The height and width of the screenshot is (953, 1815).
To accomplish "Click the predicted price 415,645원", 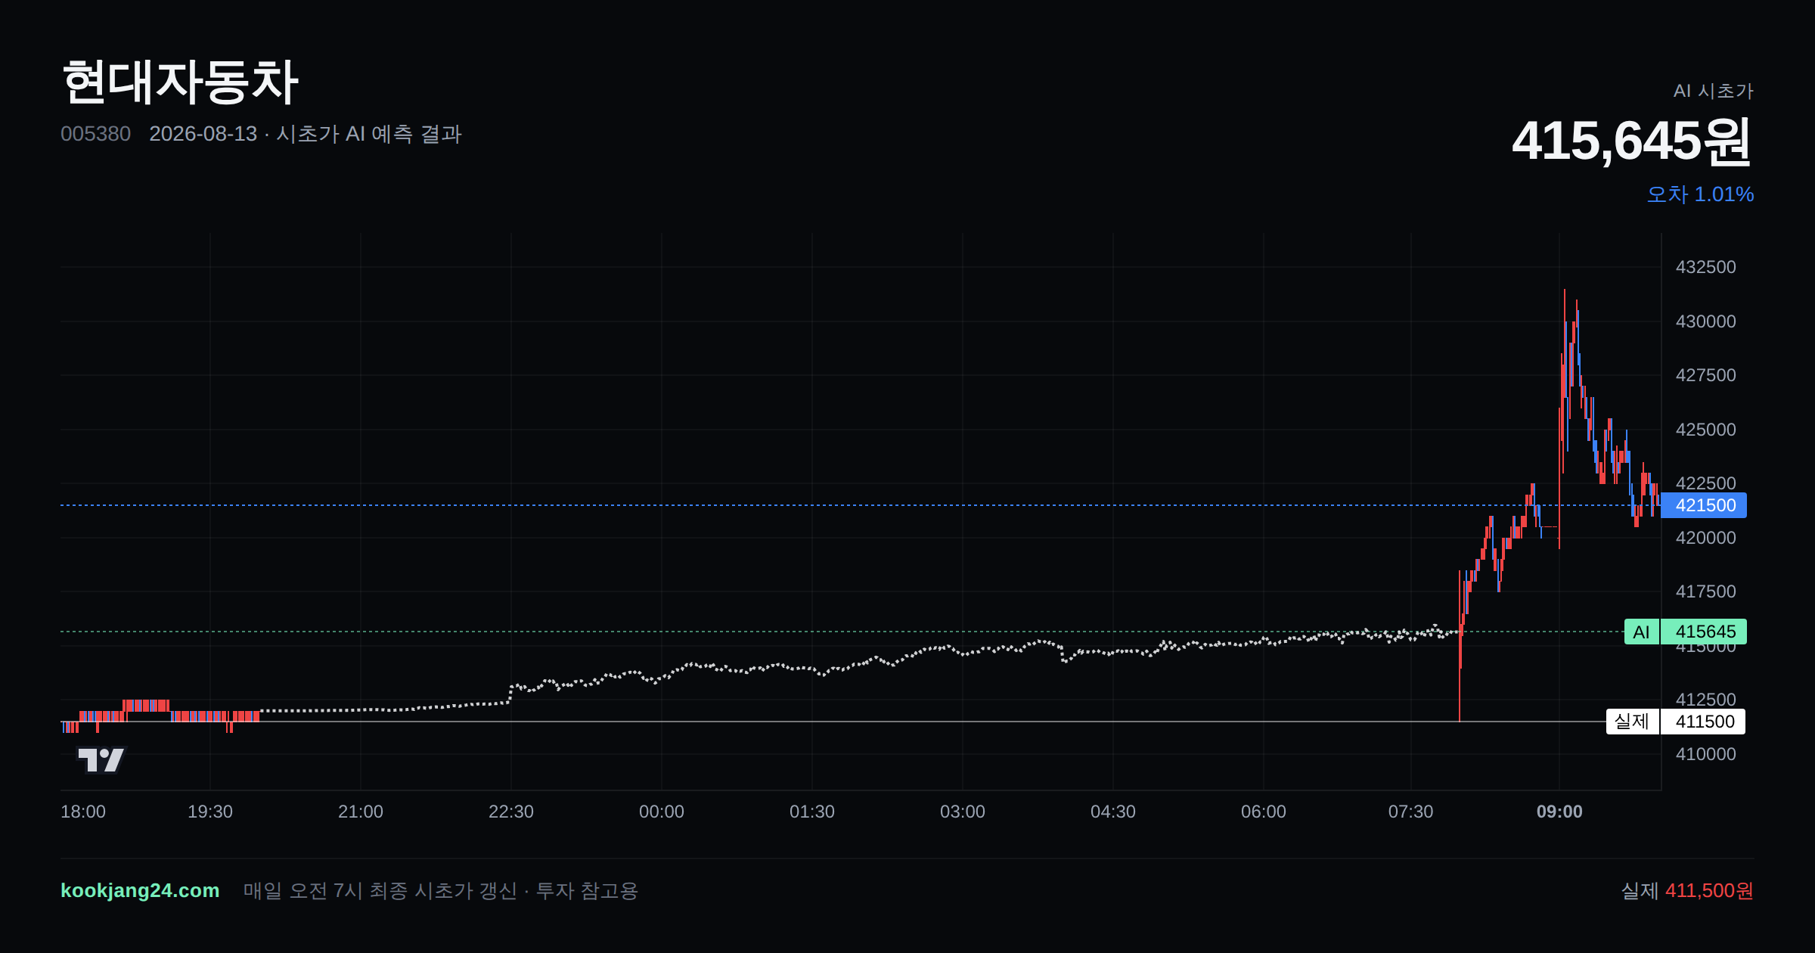I will pos(1632,141).
